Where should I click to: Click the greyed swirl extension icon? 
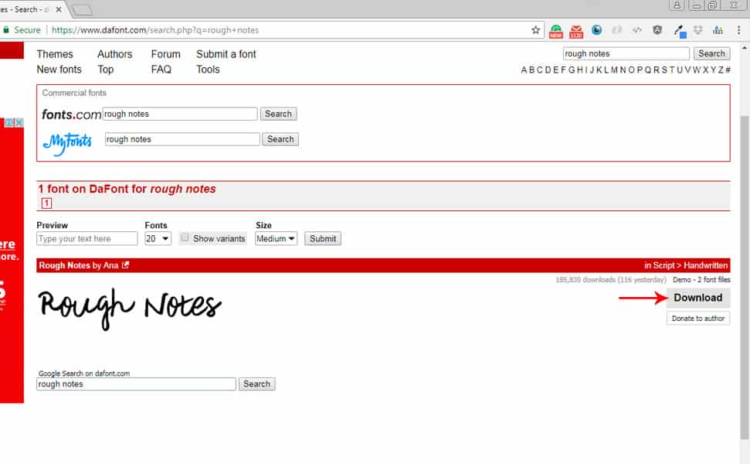(617, 30)
